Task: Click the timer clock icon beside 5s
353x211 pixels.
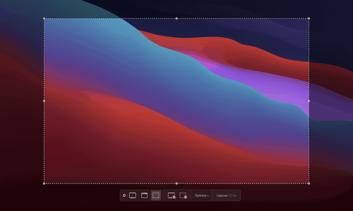Action: point(230,195)
